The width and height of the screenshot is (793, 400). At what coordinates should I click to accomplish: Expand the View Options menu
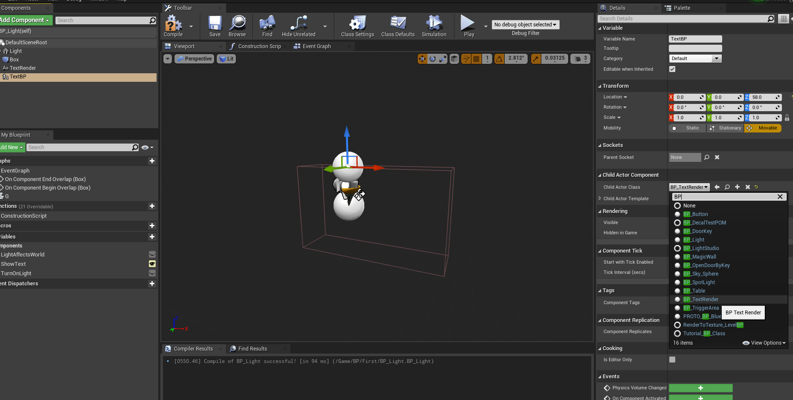[764, 343]
